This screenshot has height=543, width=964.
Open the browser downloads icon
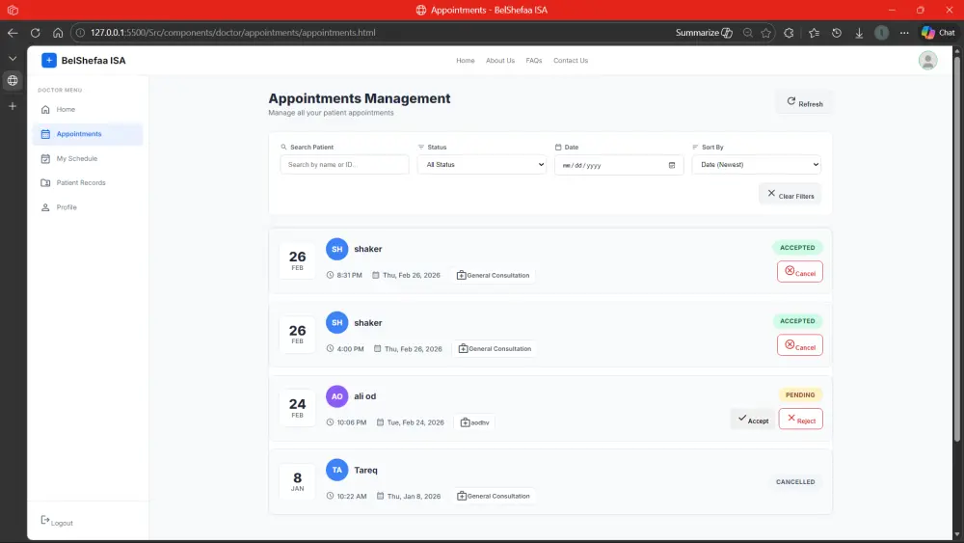click(859, 33)
